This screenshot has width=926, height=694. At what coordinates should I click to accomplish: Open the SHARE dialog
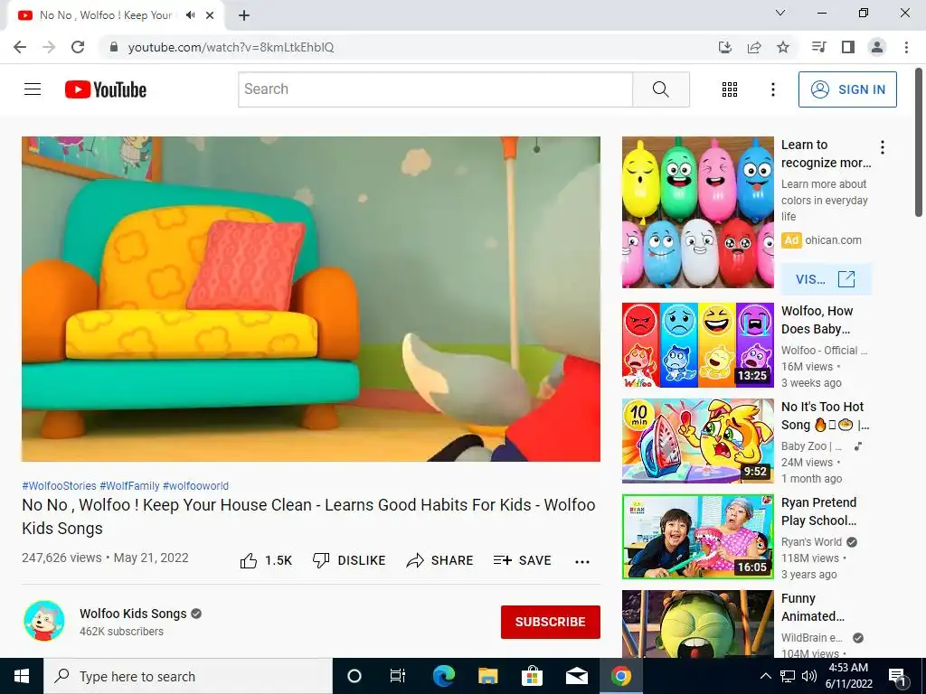tap(439, 560)
